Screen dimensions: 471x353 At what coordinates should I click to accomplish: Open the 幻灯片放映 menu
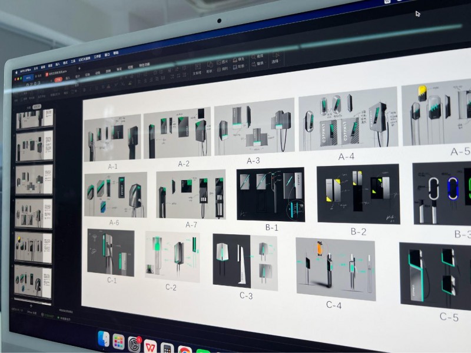(x=84, y=59)
